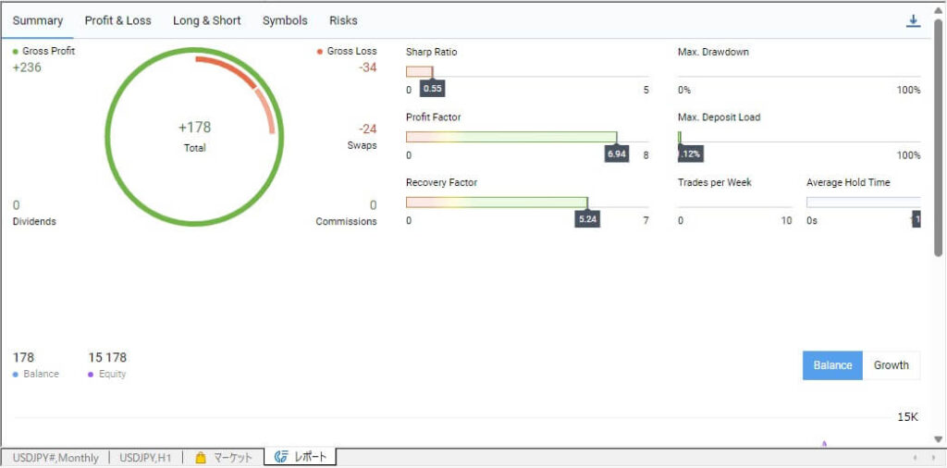Screen dimensions: 947x468
Task: Open the Risks tab
Action: pos(343,20)
